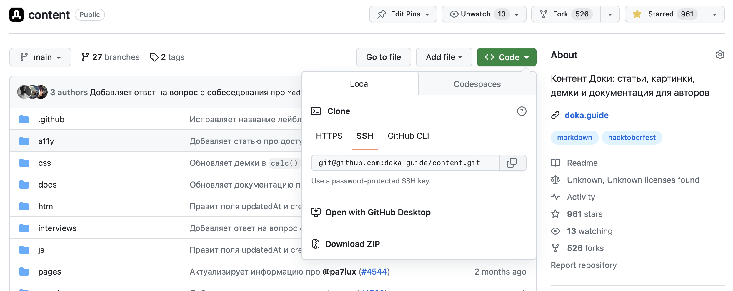733x291 pixels.
Task: Open the main branch selector dropdown
Action: coord(40,57)
